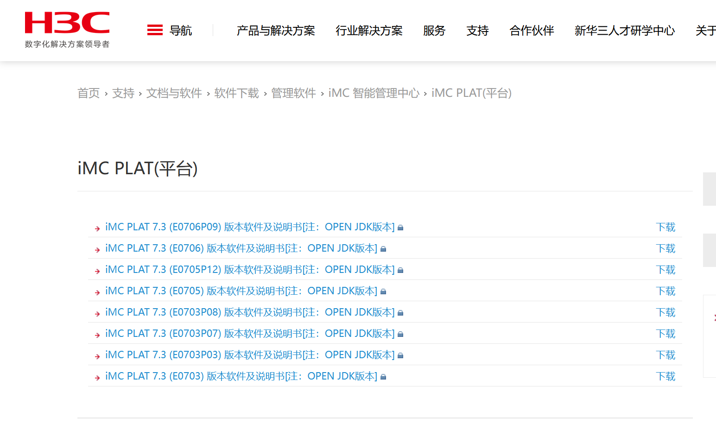Open the 支持 top menu
This screenshot has height=437, width=716.
pyautogui.click(x=477, y=31)
